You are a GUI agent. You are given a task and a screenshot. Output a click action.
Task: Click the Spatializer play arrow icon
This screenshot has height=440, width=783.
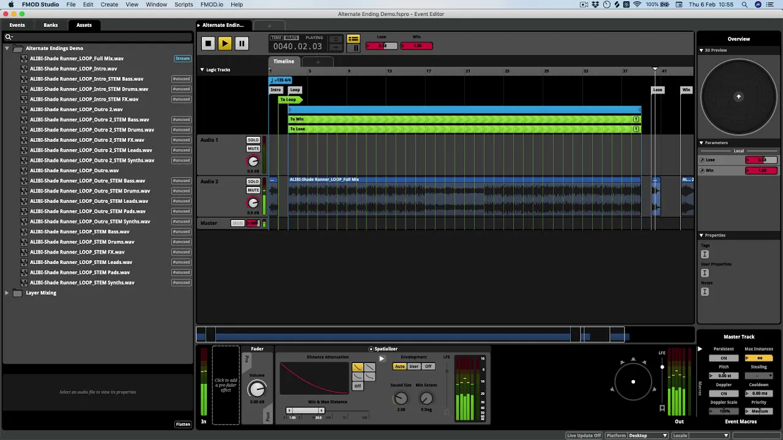click(x=381, y=359)
